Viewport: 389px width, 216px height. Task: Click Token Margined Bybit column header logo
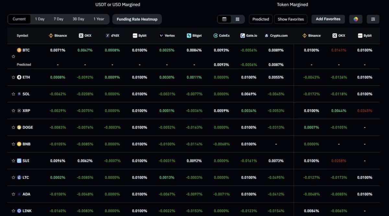coord(360,36)
